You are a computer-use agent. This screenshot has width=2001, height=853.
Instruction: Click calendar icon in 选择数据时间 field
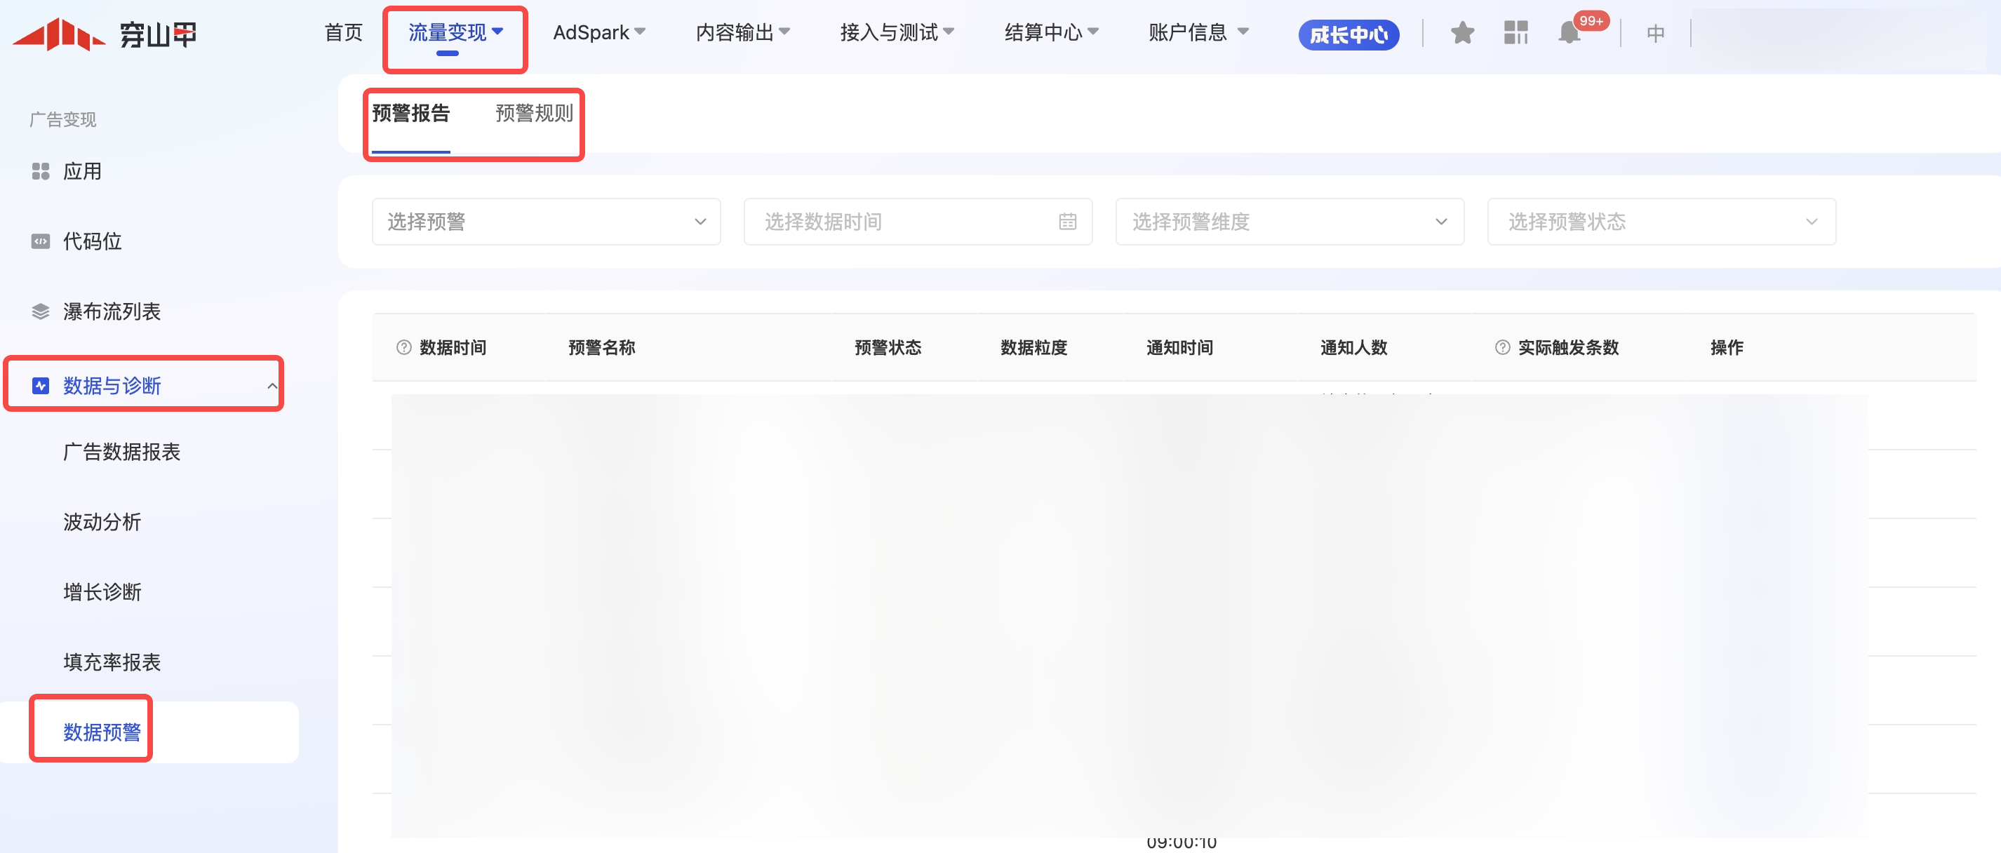click(x=1067, y=222)
